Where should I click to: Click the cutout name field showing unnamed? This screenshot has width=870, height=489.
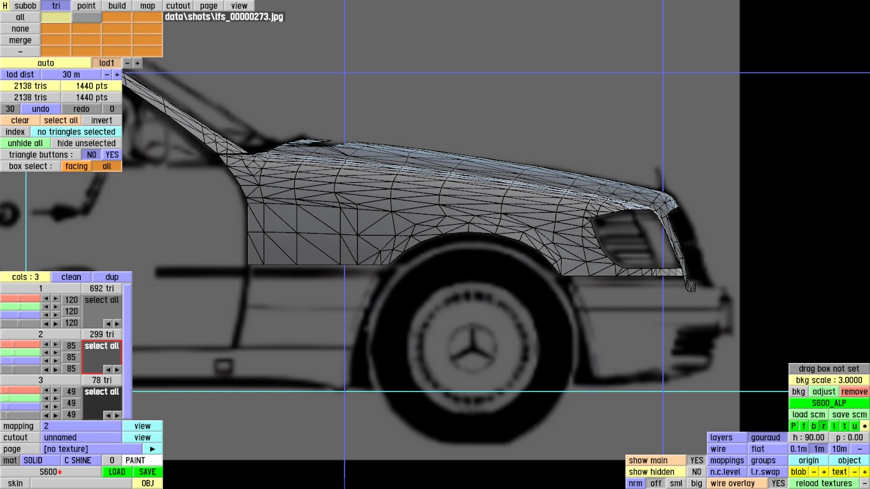click(82, 437)
